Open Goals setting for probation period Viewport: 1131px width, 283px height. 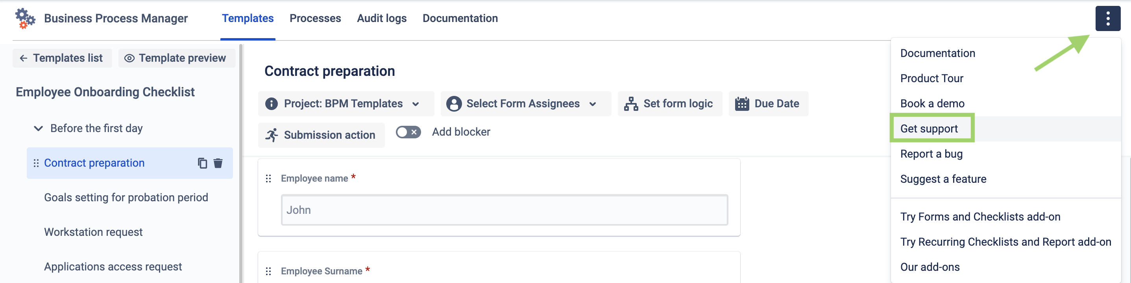[x=126, y=197]
